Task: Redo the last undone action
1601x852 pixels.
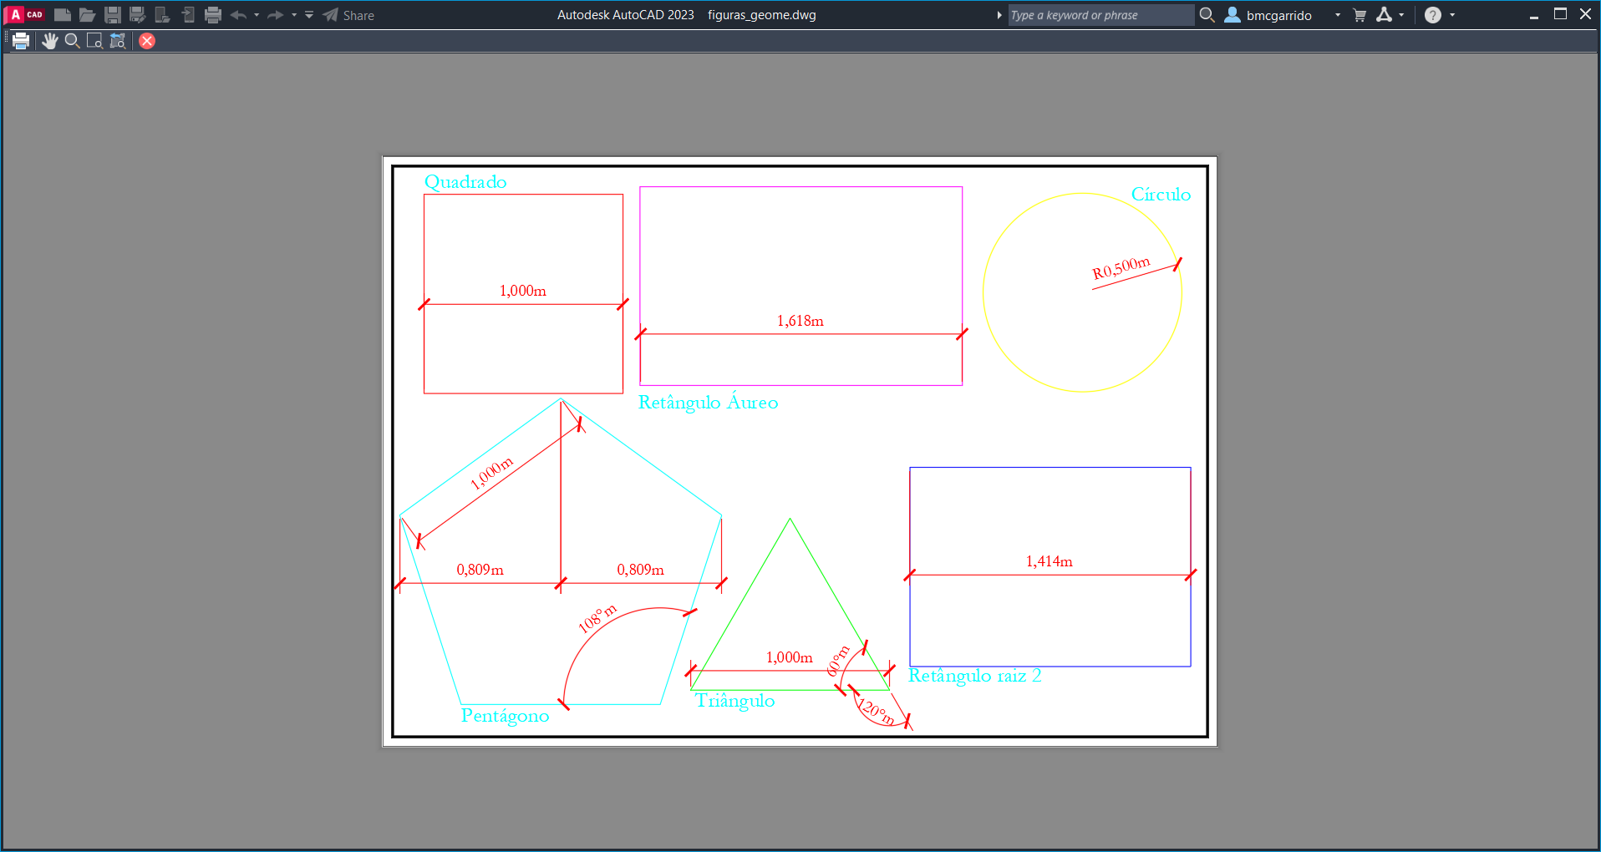Action: coord(275,15)
